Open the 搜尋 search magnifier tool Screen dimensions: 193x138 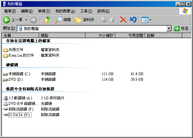(x=63, y=20)
